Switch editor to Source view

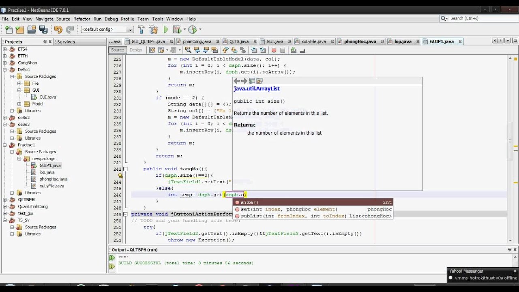pos(118,50)
